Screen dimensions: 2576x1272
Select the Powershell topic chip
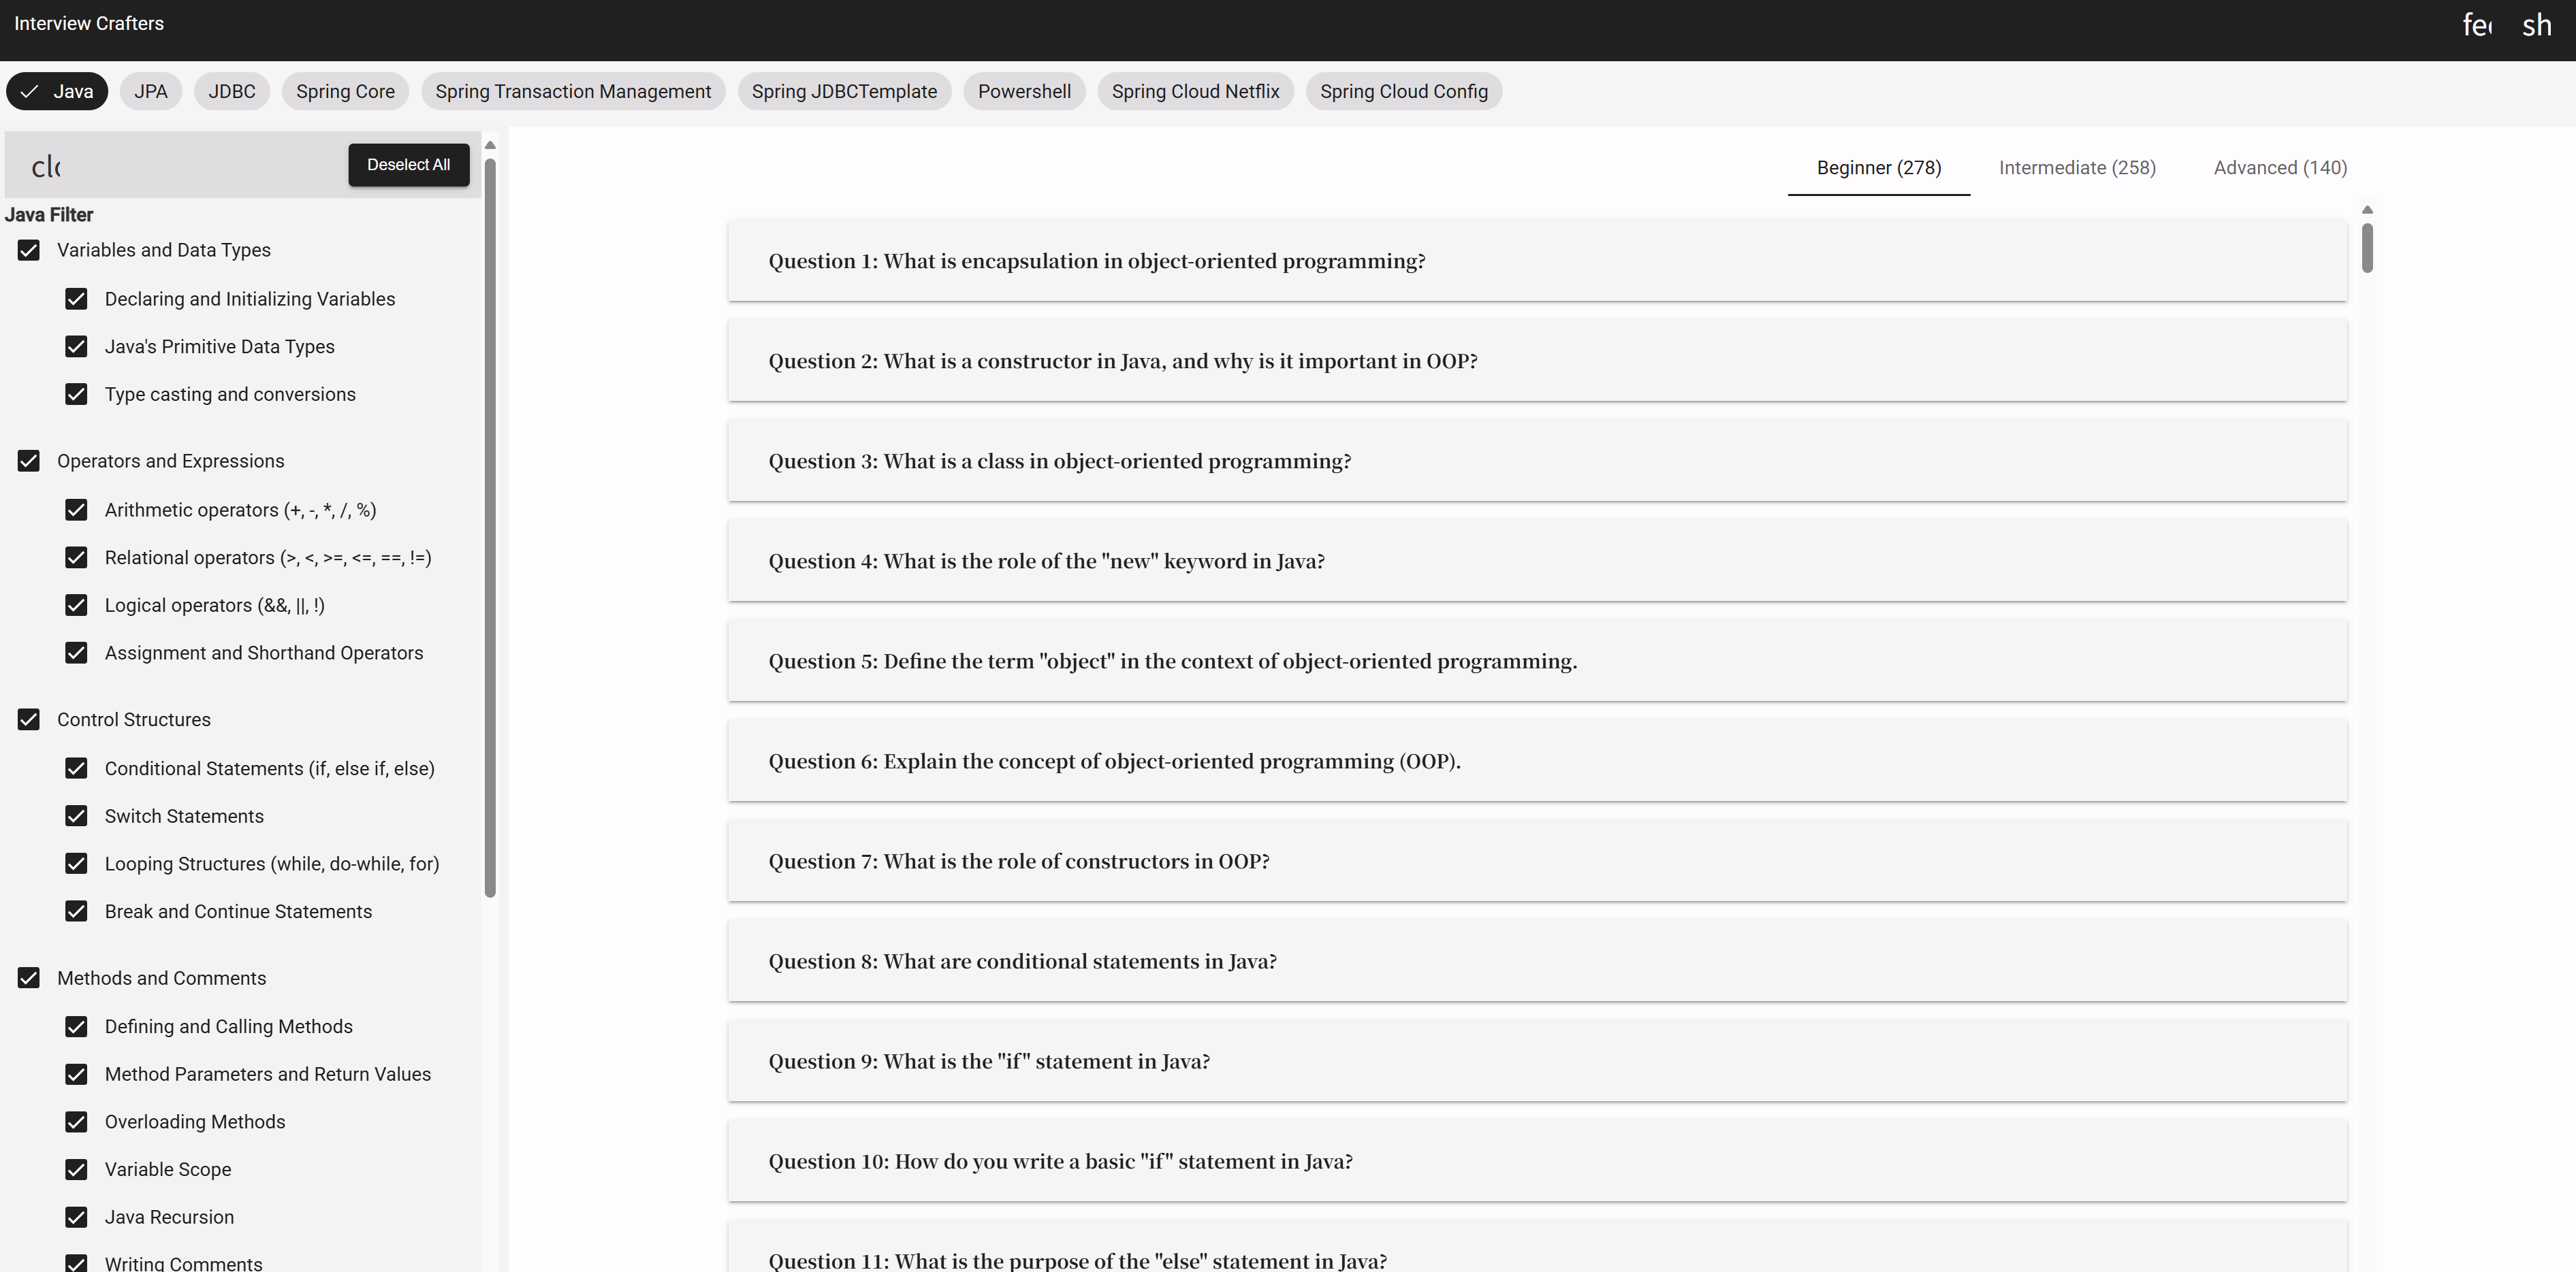[x=1024, y=92]
